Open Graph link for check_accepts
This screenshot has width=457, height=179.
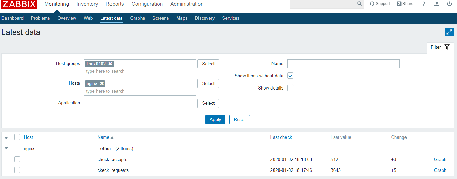click(x=440, y=159)
